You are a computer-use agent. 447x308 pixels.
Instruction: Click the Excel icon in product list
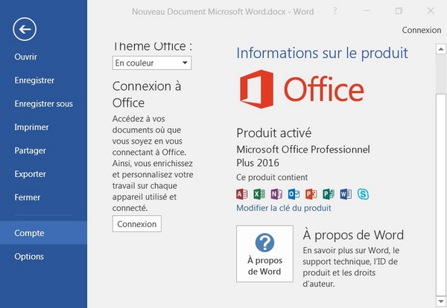point(259,194)
